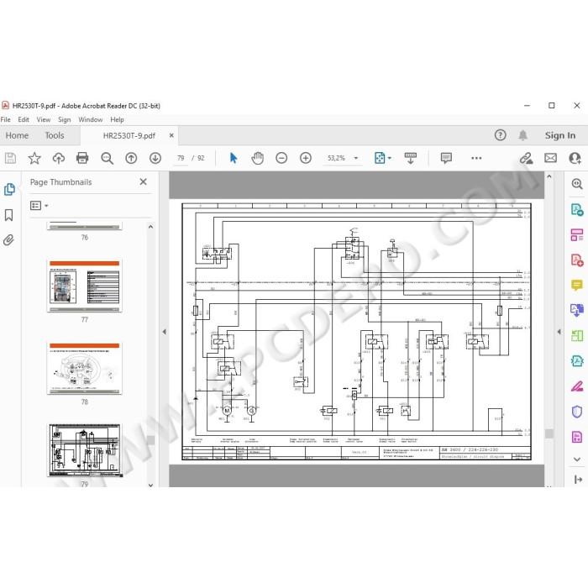Switch to the Tools tab
588x588 pixels.
(x=55, y=135)
